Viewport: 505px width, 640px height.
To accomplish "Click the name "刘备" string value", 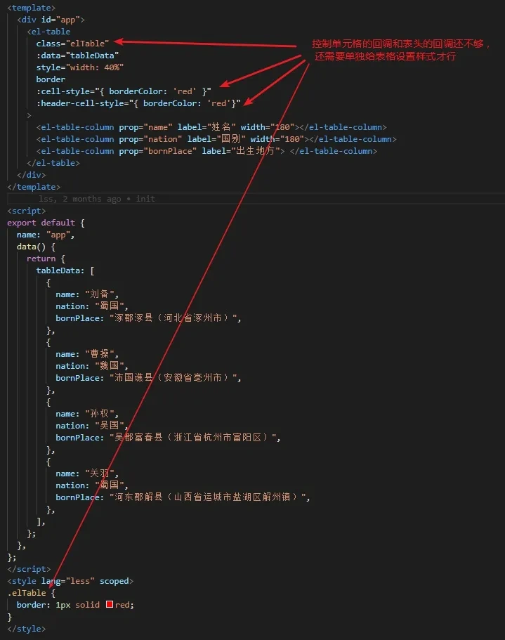I will 102,294.
